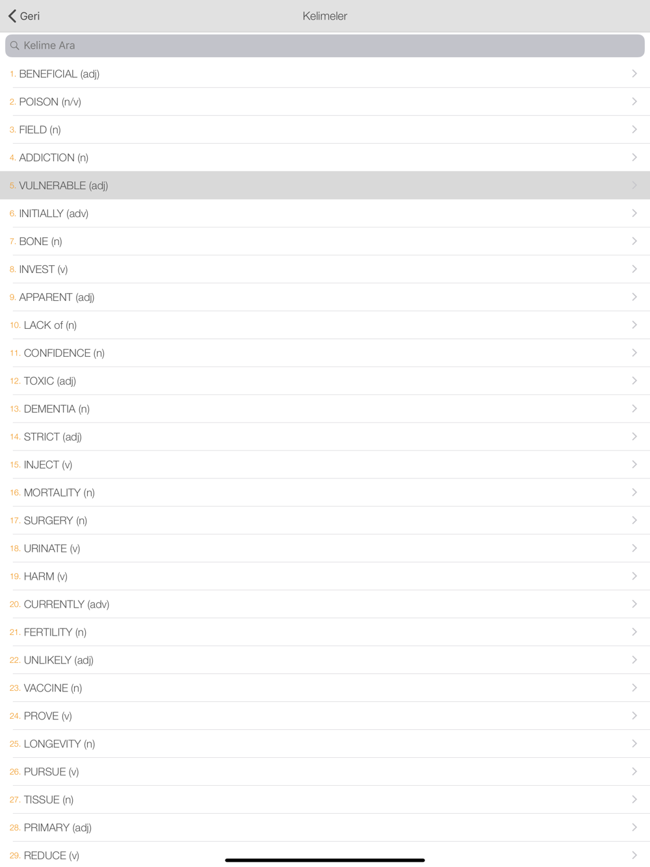Click the disclosure arrow for APPARENT (adj)
The width and height of the screenshot is (650, 867).
[x=634, y=297]
